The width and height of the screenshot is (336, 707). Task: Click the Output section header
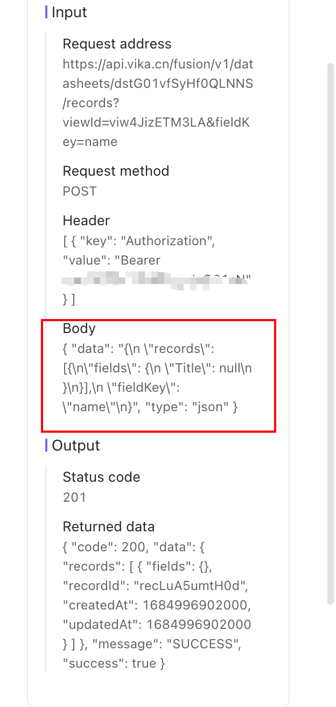(75, 446)
